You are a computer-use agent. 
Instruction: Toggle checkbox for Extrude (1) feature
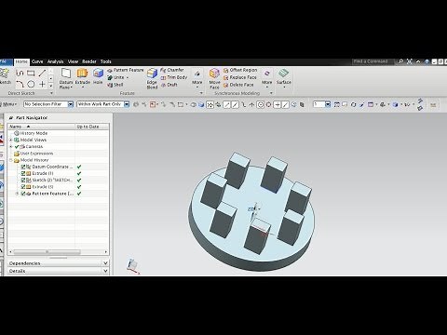pos(23,173)
